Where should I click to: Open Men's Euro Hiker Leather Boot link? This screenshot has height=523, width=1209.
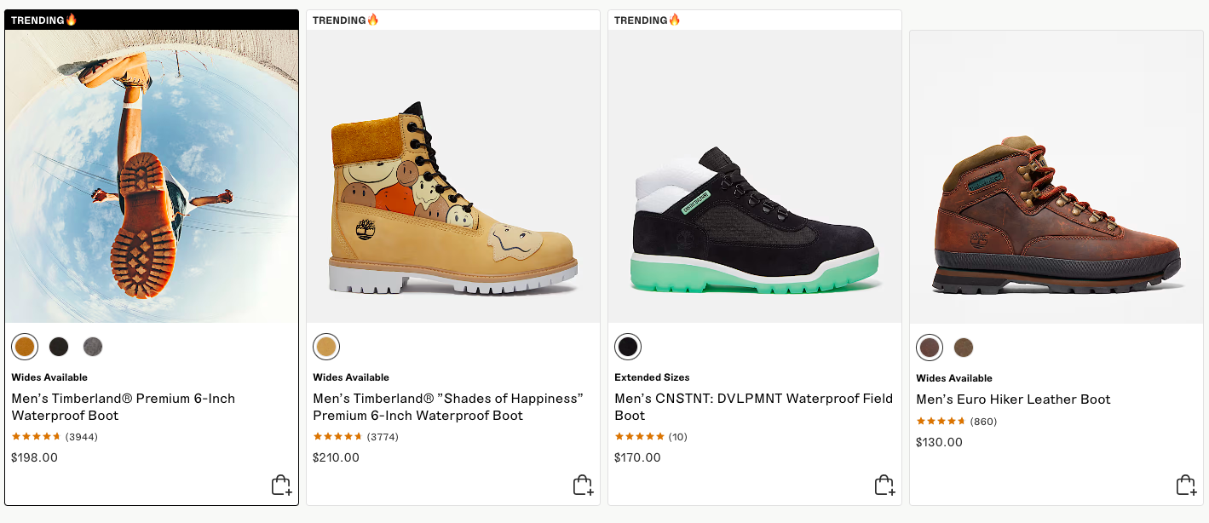pos(1013,399)
